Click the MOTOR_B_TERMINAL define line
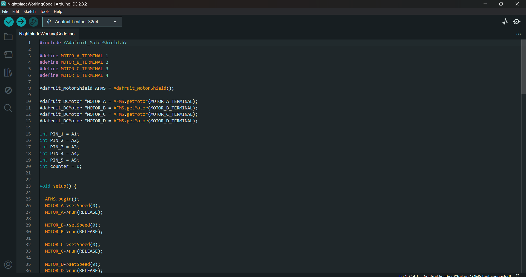The image size is (526, 277). 74,62
